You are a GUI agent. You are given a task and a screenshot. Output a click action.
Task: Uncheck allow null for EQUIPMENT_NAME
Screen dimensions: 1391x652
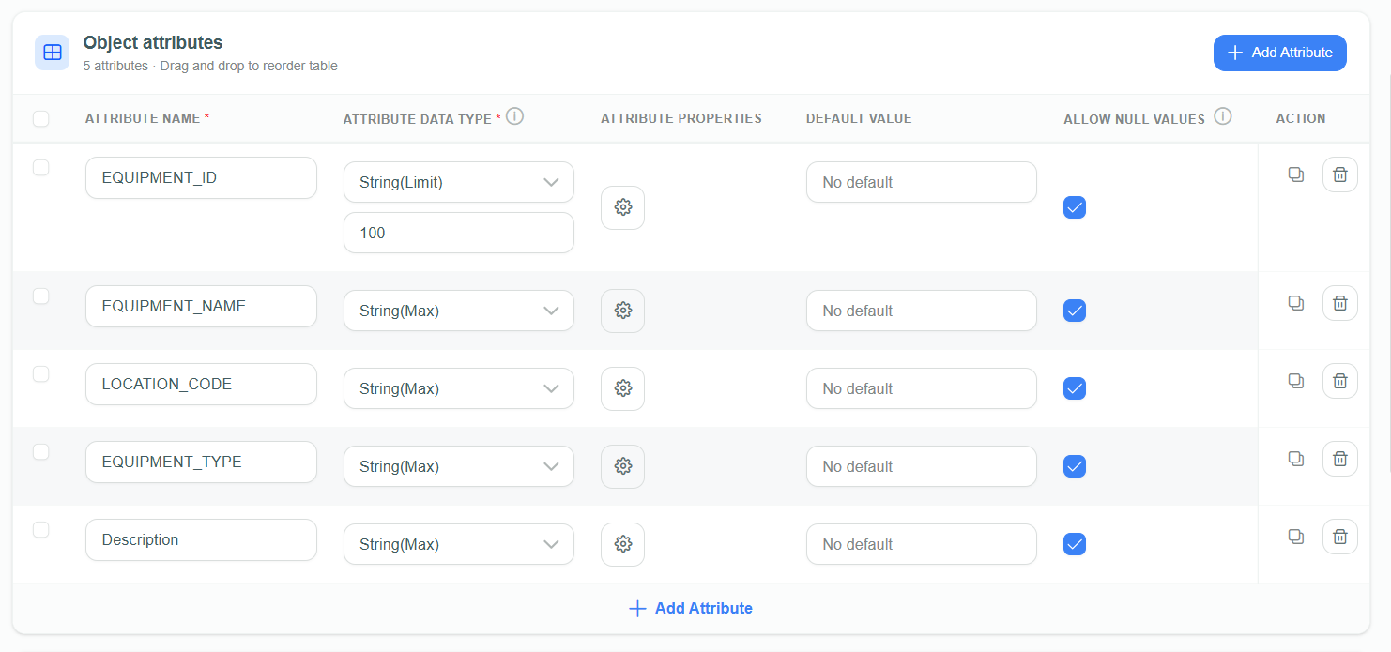[1075, 311]
